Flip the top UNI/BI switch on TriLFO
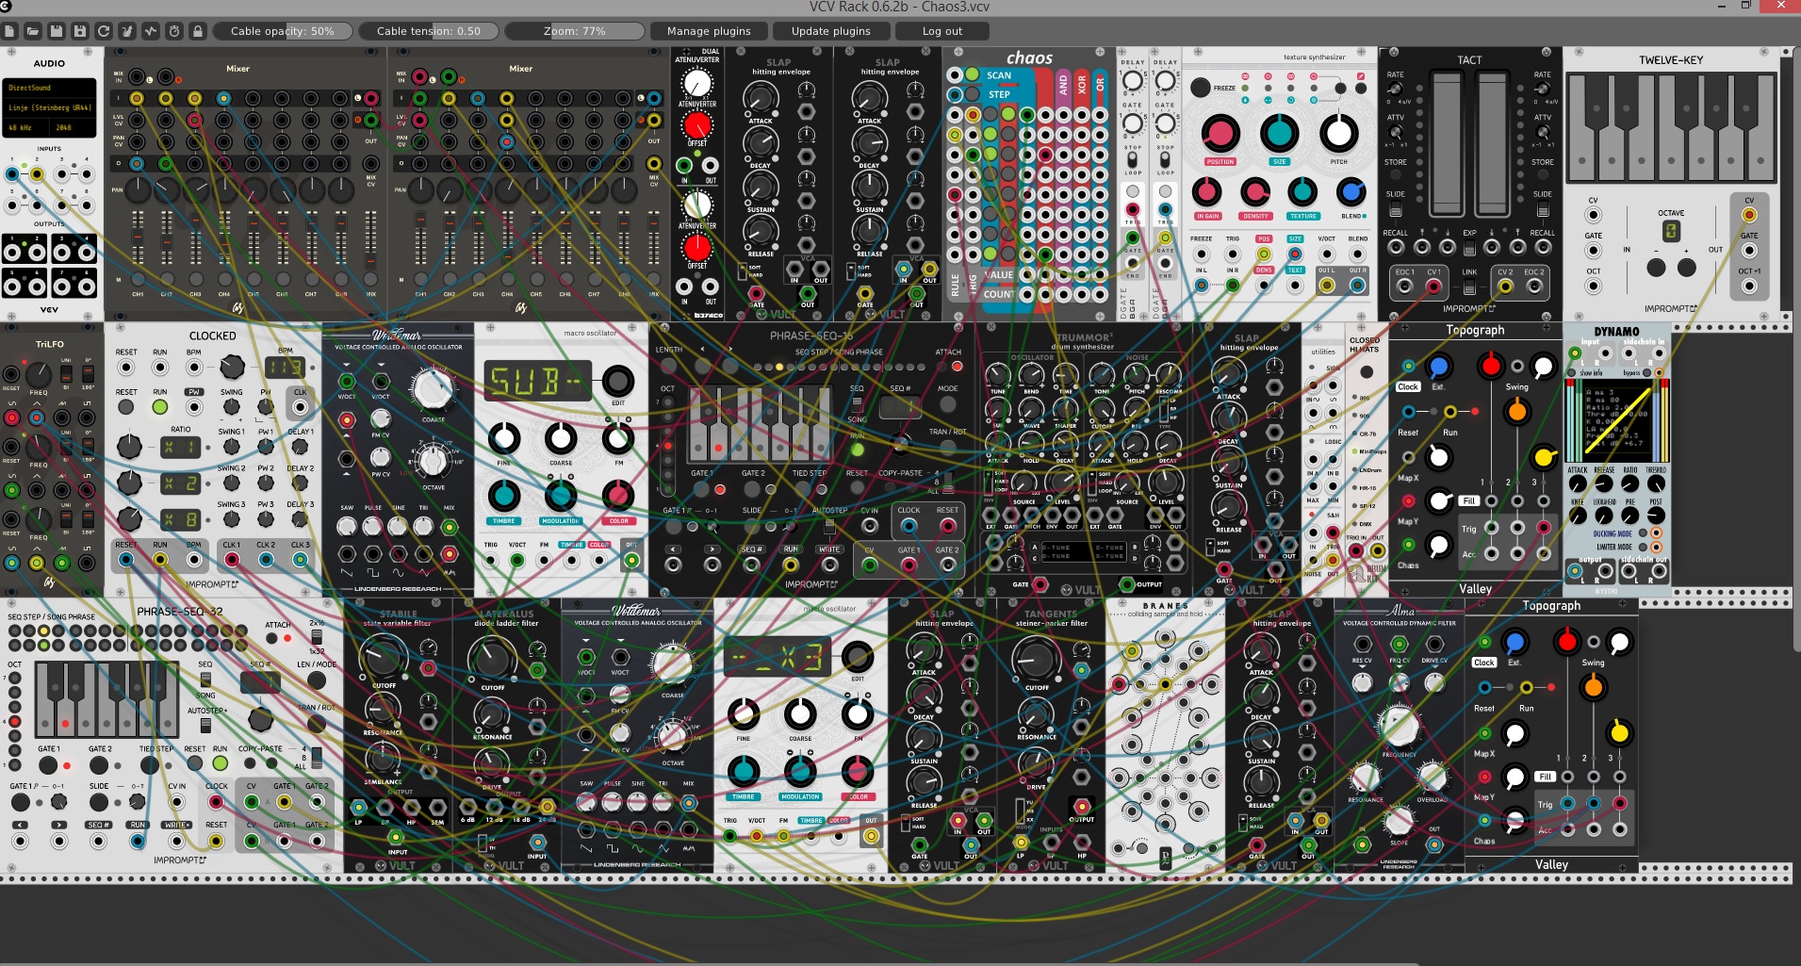 click(x=67, y=374)
